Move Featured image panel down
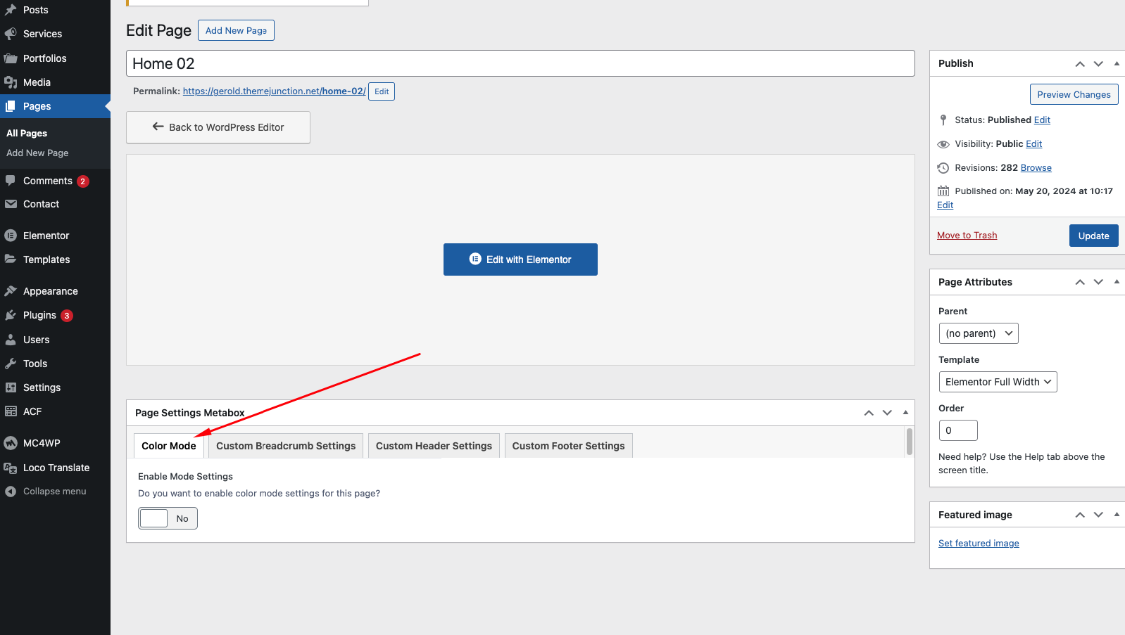The width and height of the screenshot is (1125, 635). pos(1098,515)
